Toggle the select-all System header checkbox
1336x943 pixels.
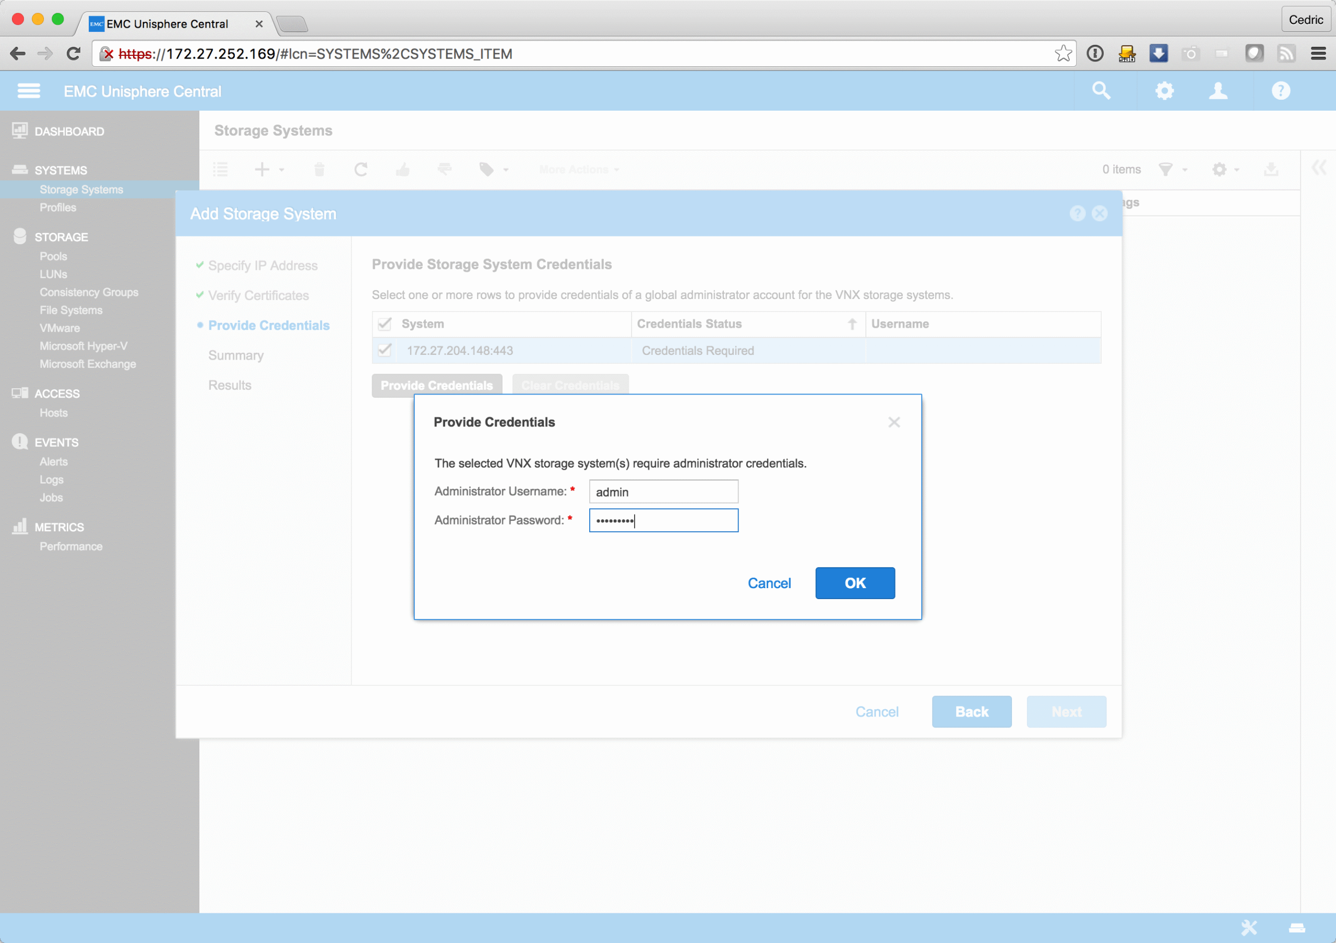385,324
